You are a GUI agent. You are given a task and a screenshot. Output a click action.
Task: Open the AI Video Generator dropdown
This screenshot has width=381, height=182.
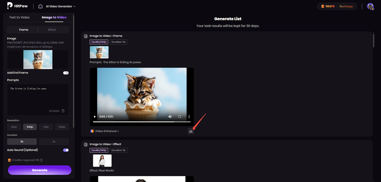tap(61, 6)
